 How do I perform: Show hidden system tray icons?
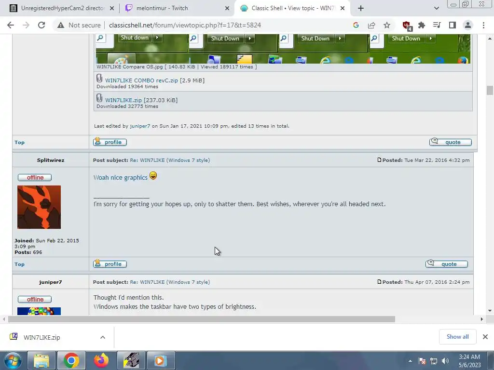point(410,361)
